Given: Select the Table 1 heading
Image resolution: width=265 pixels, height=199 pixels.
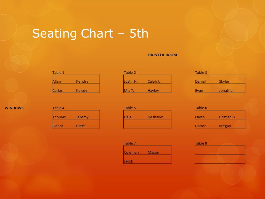Looking at the screenshot, I should pyautogui.click(x=58, y=73).
